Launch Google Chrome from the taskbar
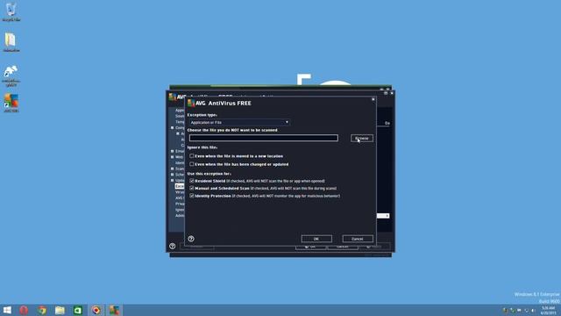The height and width of the screenshot is (316, 561). (x=42, y=310)
